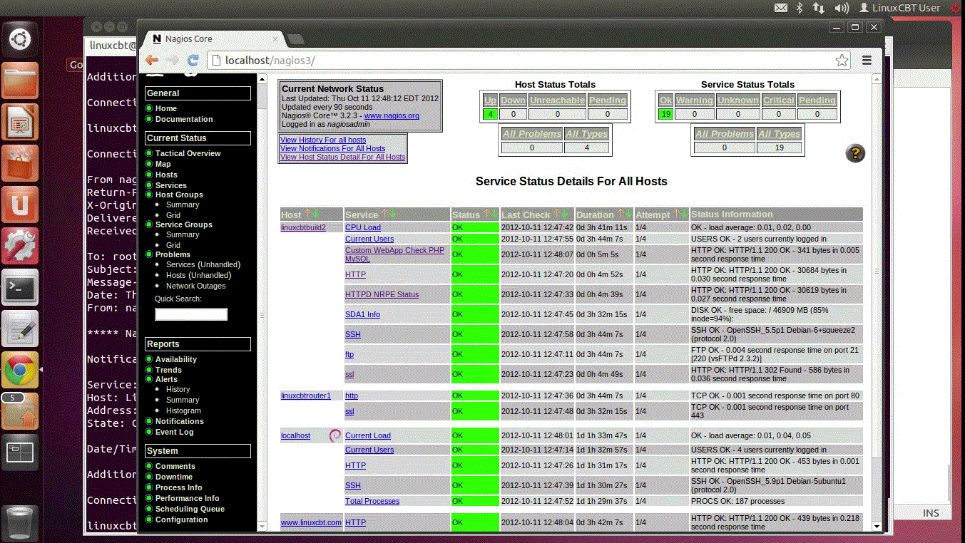Open a new Chrome tab
This screenshot has width=965, height=543.
click(x=295, y=39)
